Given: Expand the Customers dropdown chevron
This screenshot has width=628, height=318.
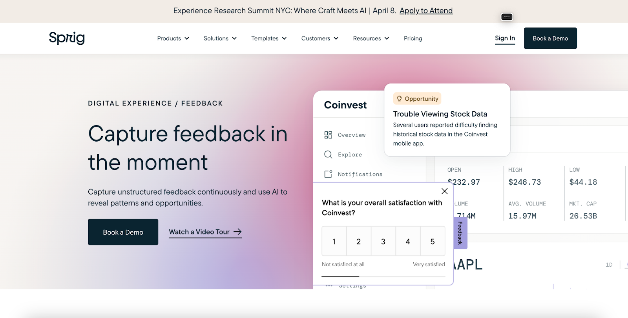Looking at the screenshot, I should point(336,38).
